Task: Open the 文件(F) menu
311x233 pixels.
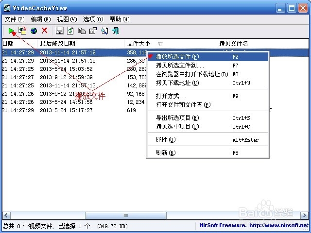Action: click(x=15, y=19)
